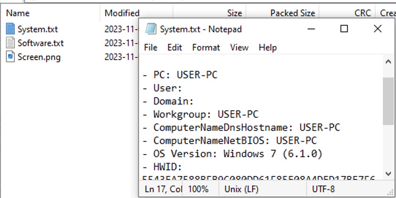Open the Format menu in Notepad
The image size is (396, 198).
point(206,47)
